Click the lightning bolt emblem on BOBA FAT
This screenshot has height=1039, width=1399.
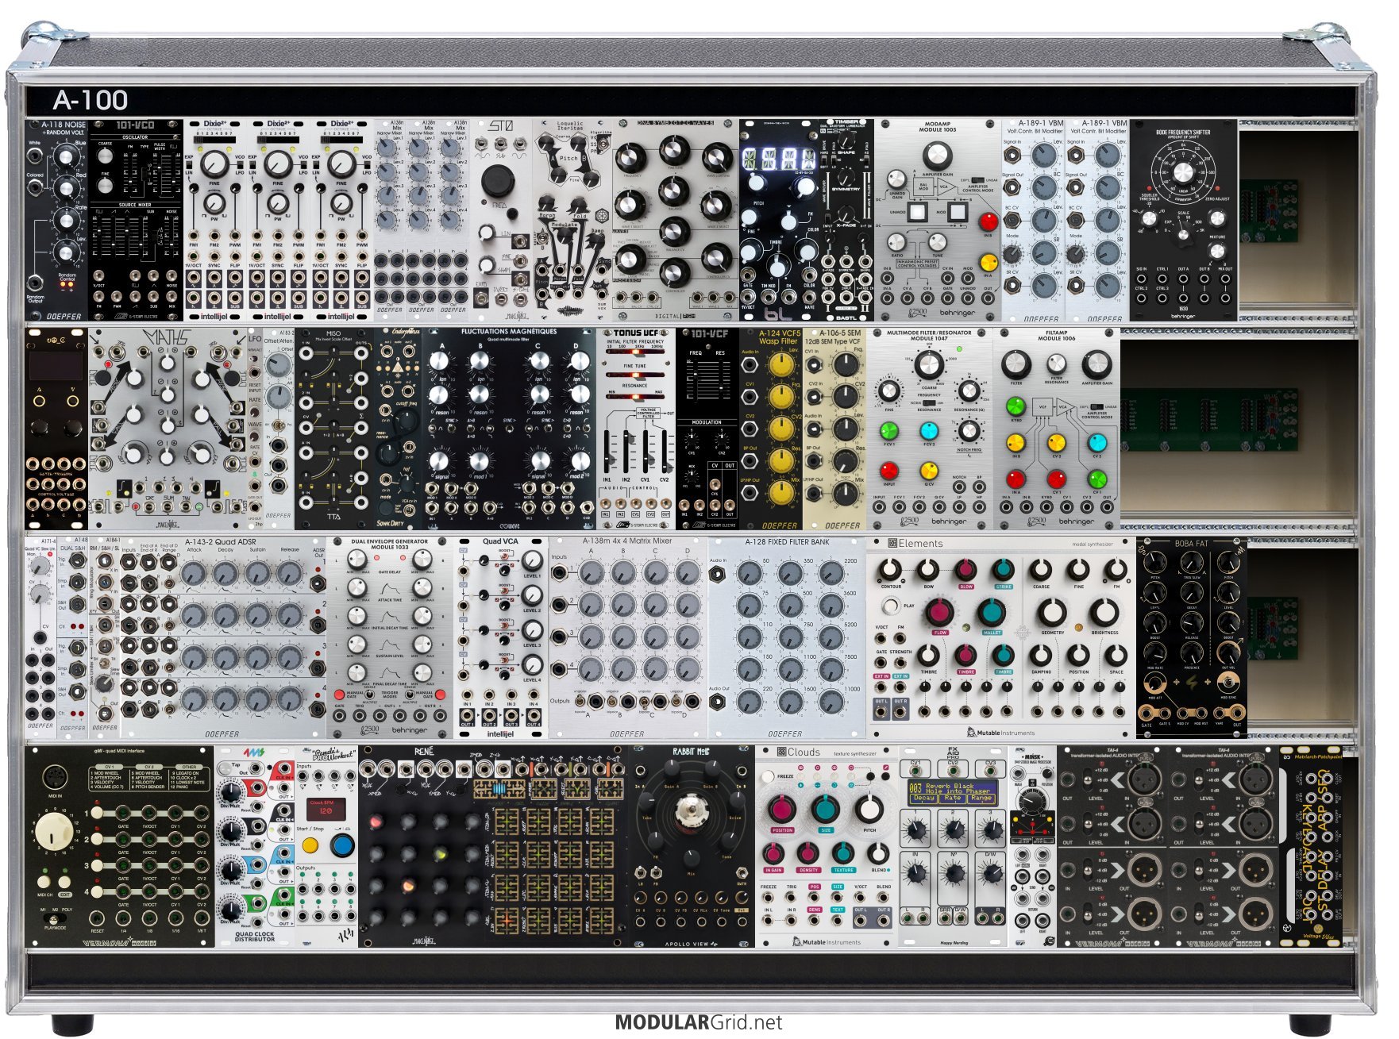point(1191,681)
